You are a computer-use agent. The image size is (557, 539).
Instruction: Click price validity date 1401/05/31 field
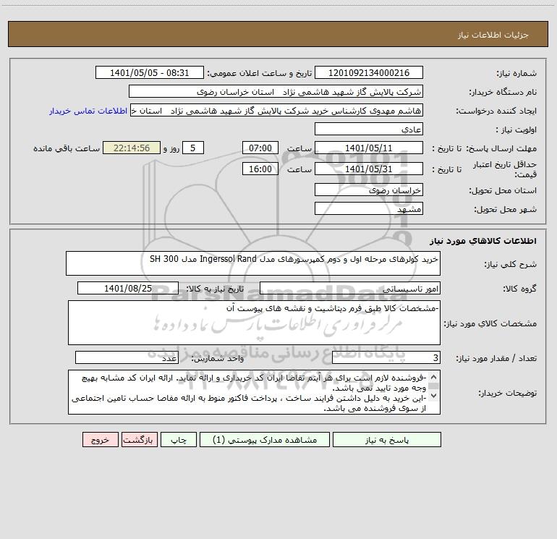coord(369,169)
